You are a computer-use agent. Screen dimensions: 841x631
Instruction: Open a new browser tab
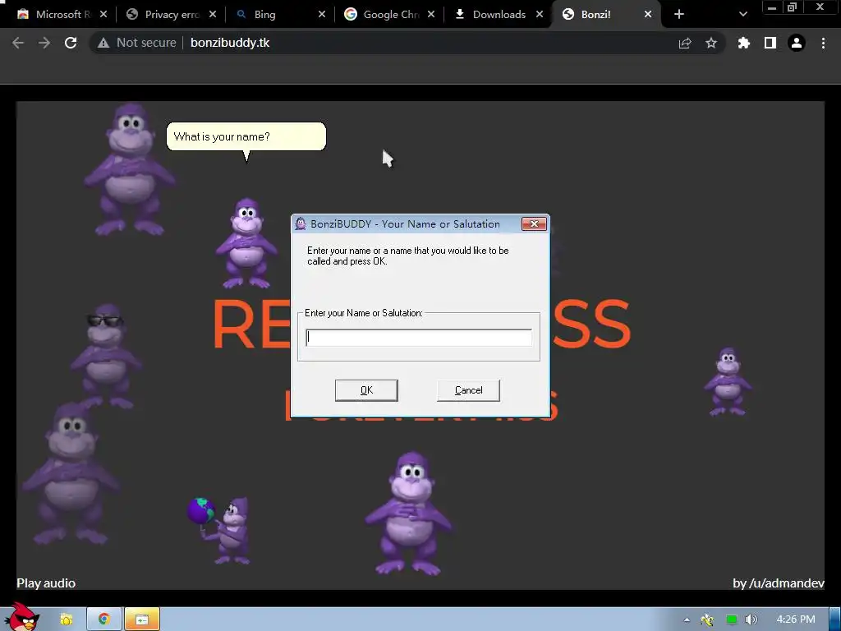coord(679,15)
